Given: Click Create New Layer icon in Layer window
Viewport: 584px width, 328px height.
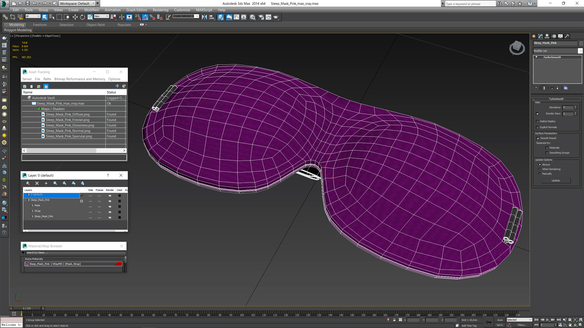Looking at the screenshot, I should click(28, 183).
